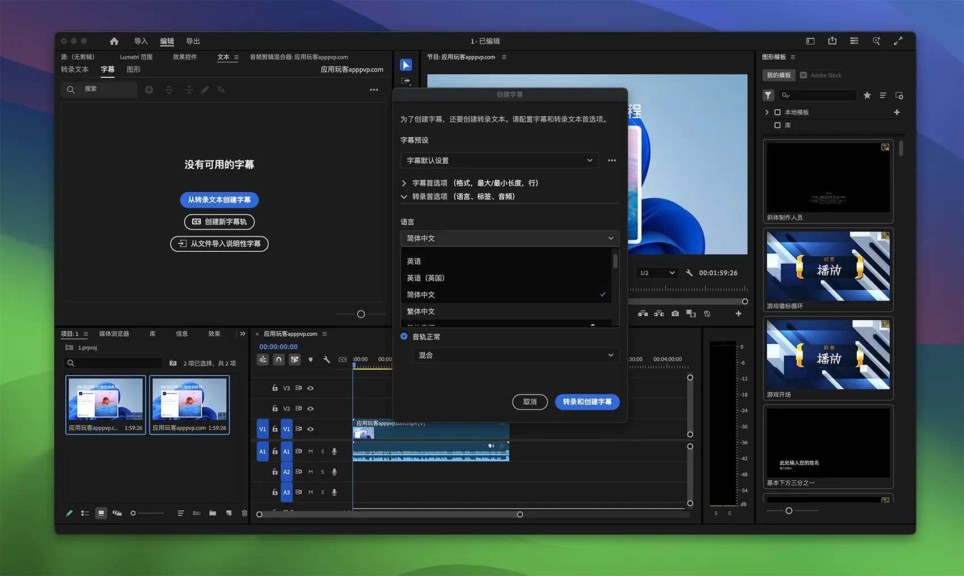Screen dimensions: 964x576
Task: Check the 本地模板 checkbox
Action: [x=777, y=112]
